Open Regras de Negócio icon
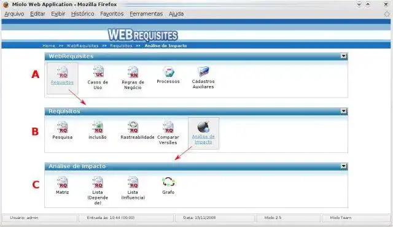Viewport: 393px width, 227px height. (x=133, y=72)
